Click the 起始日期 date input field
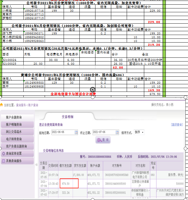 click(x=62, y=132)
